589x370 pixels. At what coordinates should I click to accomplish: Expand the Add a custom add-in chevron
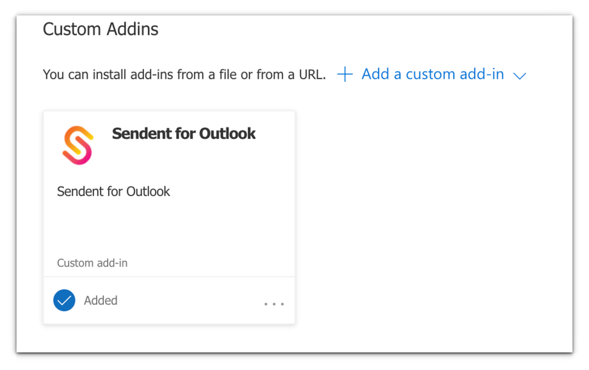tap(520, 76)
